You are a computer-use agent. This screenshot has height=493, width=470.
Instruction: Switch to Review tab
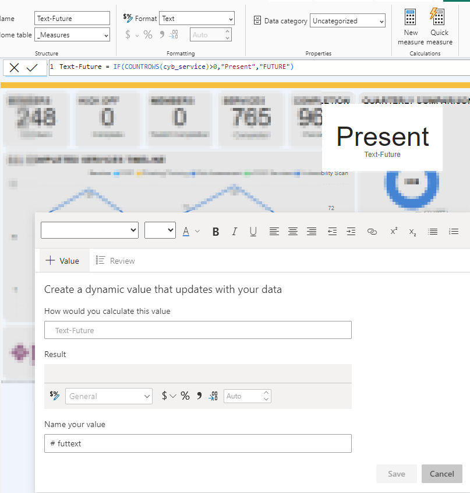(115, 261)
